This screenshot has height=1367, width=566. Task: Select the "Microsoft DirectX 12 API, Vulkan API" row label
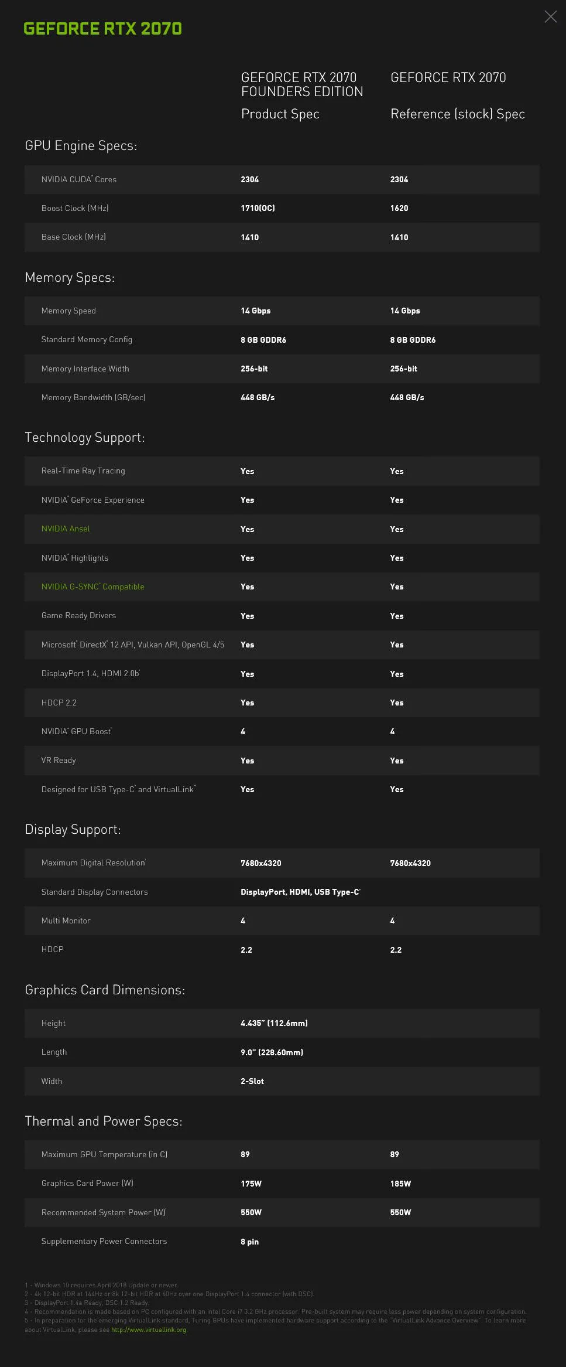point(133,645)
